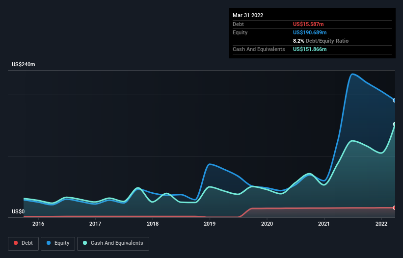Screen dimensions: 403x258
Task: Toggle the Equity legend button
Action: tap(58, 243)
